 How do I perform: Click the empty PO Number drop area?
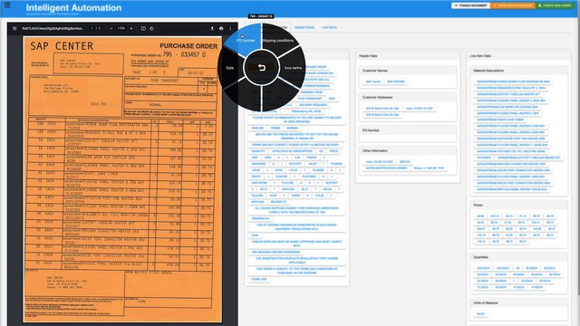(x=408, y=138)
